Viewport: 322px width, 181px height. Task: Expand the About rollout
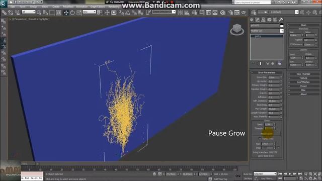(x=303, y=94)
